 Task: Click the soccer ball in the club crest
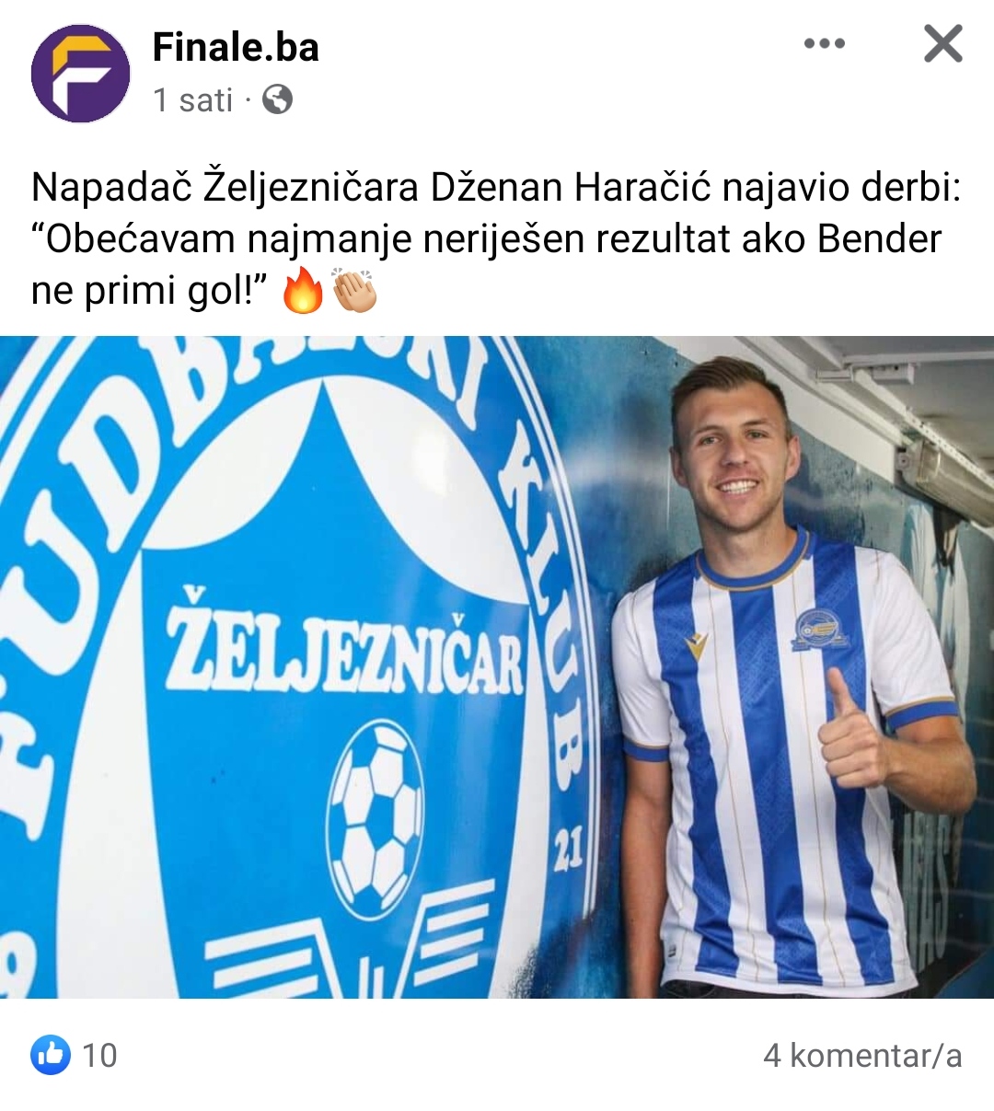[x=376, y=817]
